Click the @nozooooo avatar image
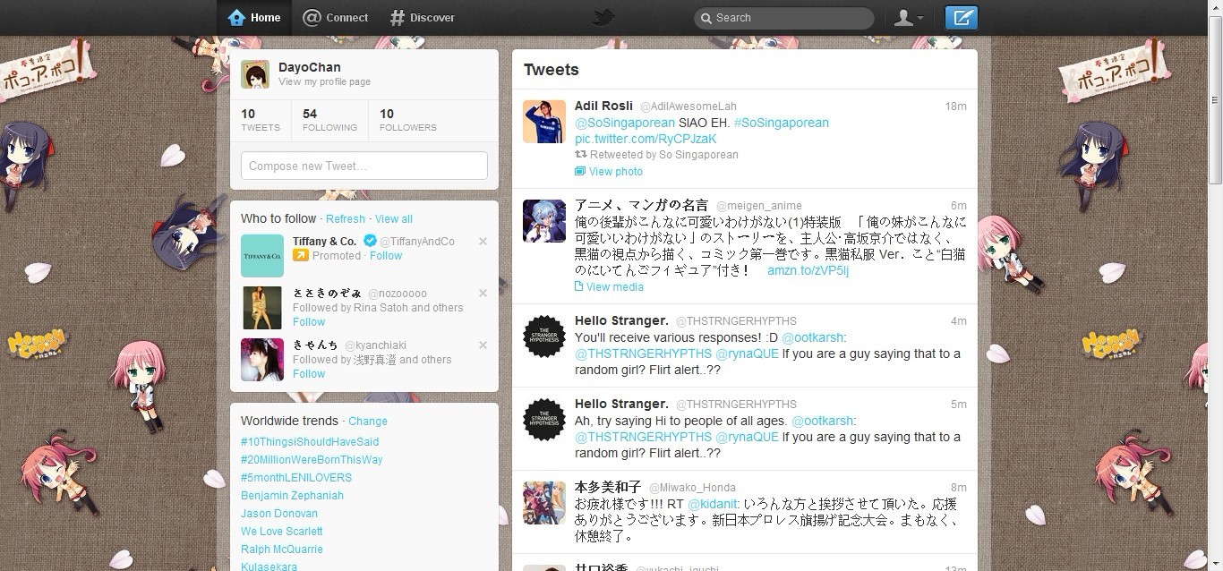Screen dimensions: 1223x571 coord(262,308)
